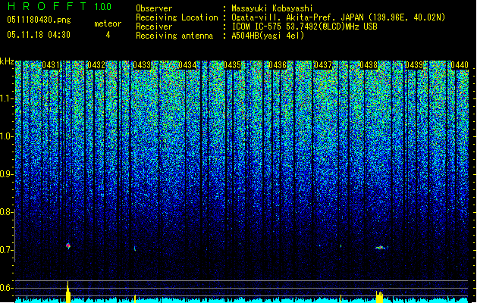Click the kHz axis unit label
Viewport: 477px width, 303px height.
coord(7,61)
